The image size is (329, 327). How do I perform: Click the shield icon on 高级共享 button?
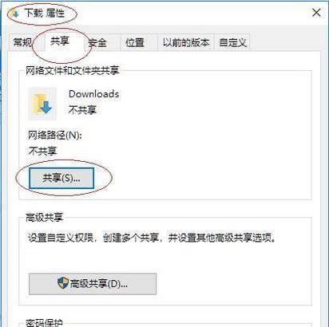click(63, 283)
